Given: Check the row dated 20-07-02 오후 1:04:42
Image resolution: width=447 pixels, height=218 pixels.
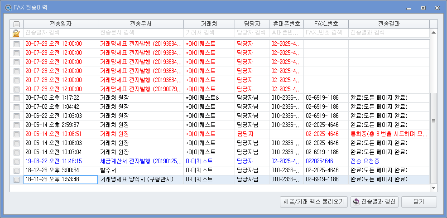Looking at the screenshot, I should [17, 107].
